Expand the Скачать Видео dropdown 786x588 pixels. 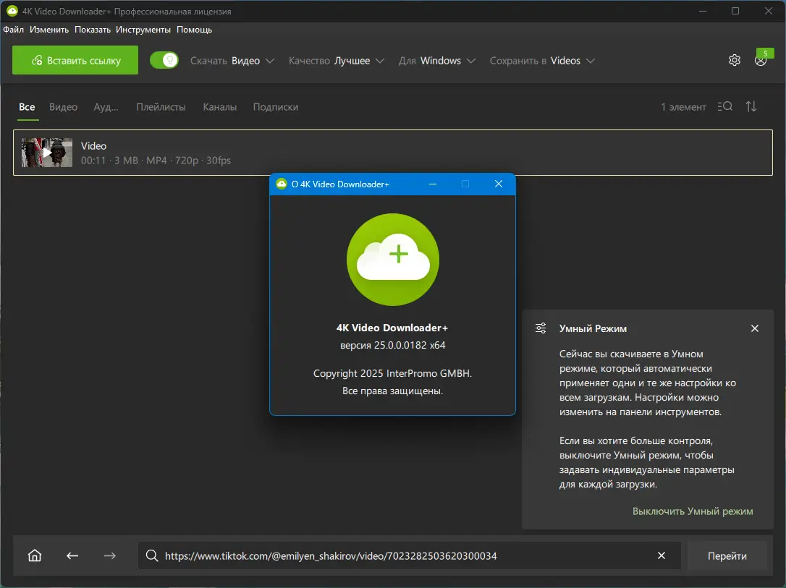point(232,61)
